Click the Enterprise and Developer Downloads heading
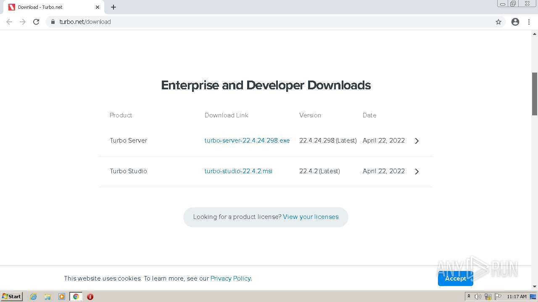 (266, 85)
